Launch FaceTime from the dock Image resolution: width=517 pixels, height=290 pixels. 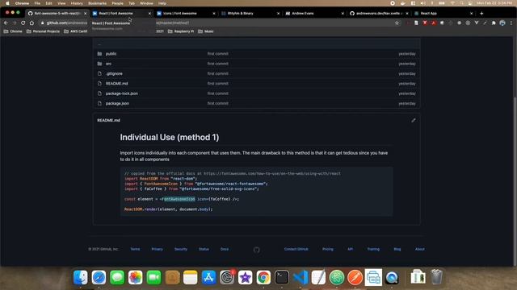(x=153, y=277)
